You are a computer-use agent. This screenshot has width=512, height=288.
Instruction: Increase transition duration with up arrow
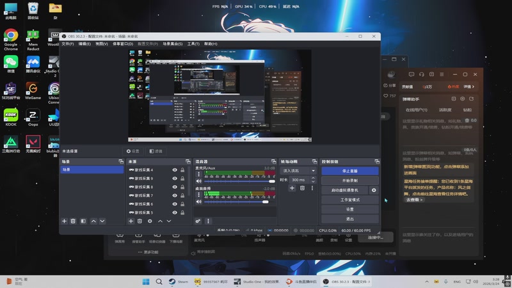(x=313, y=178)
